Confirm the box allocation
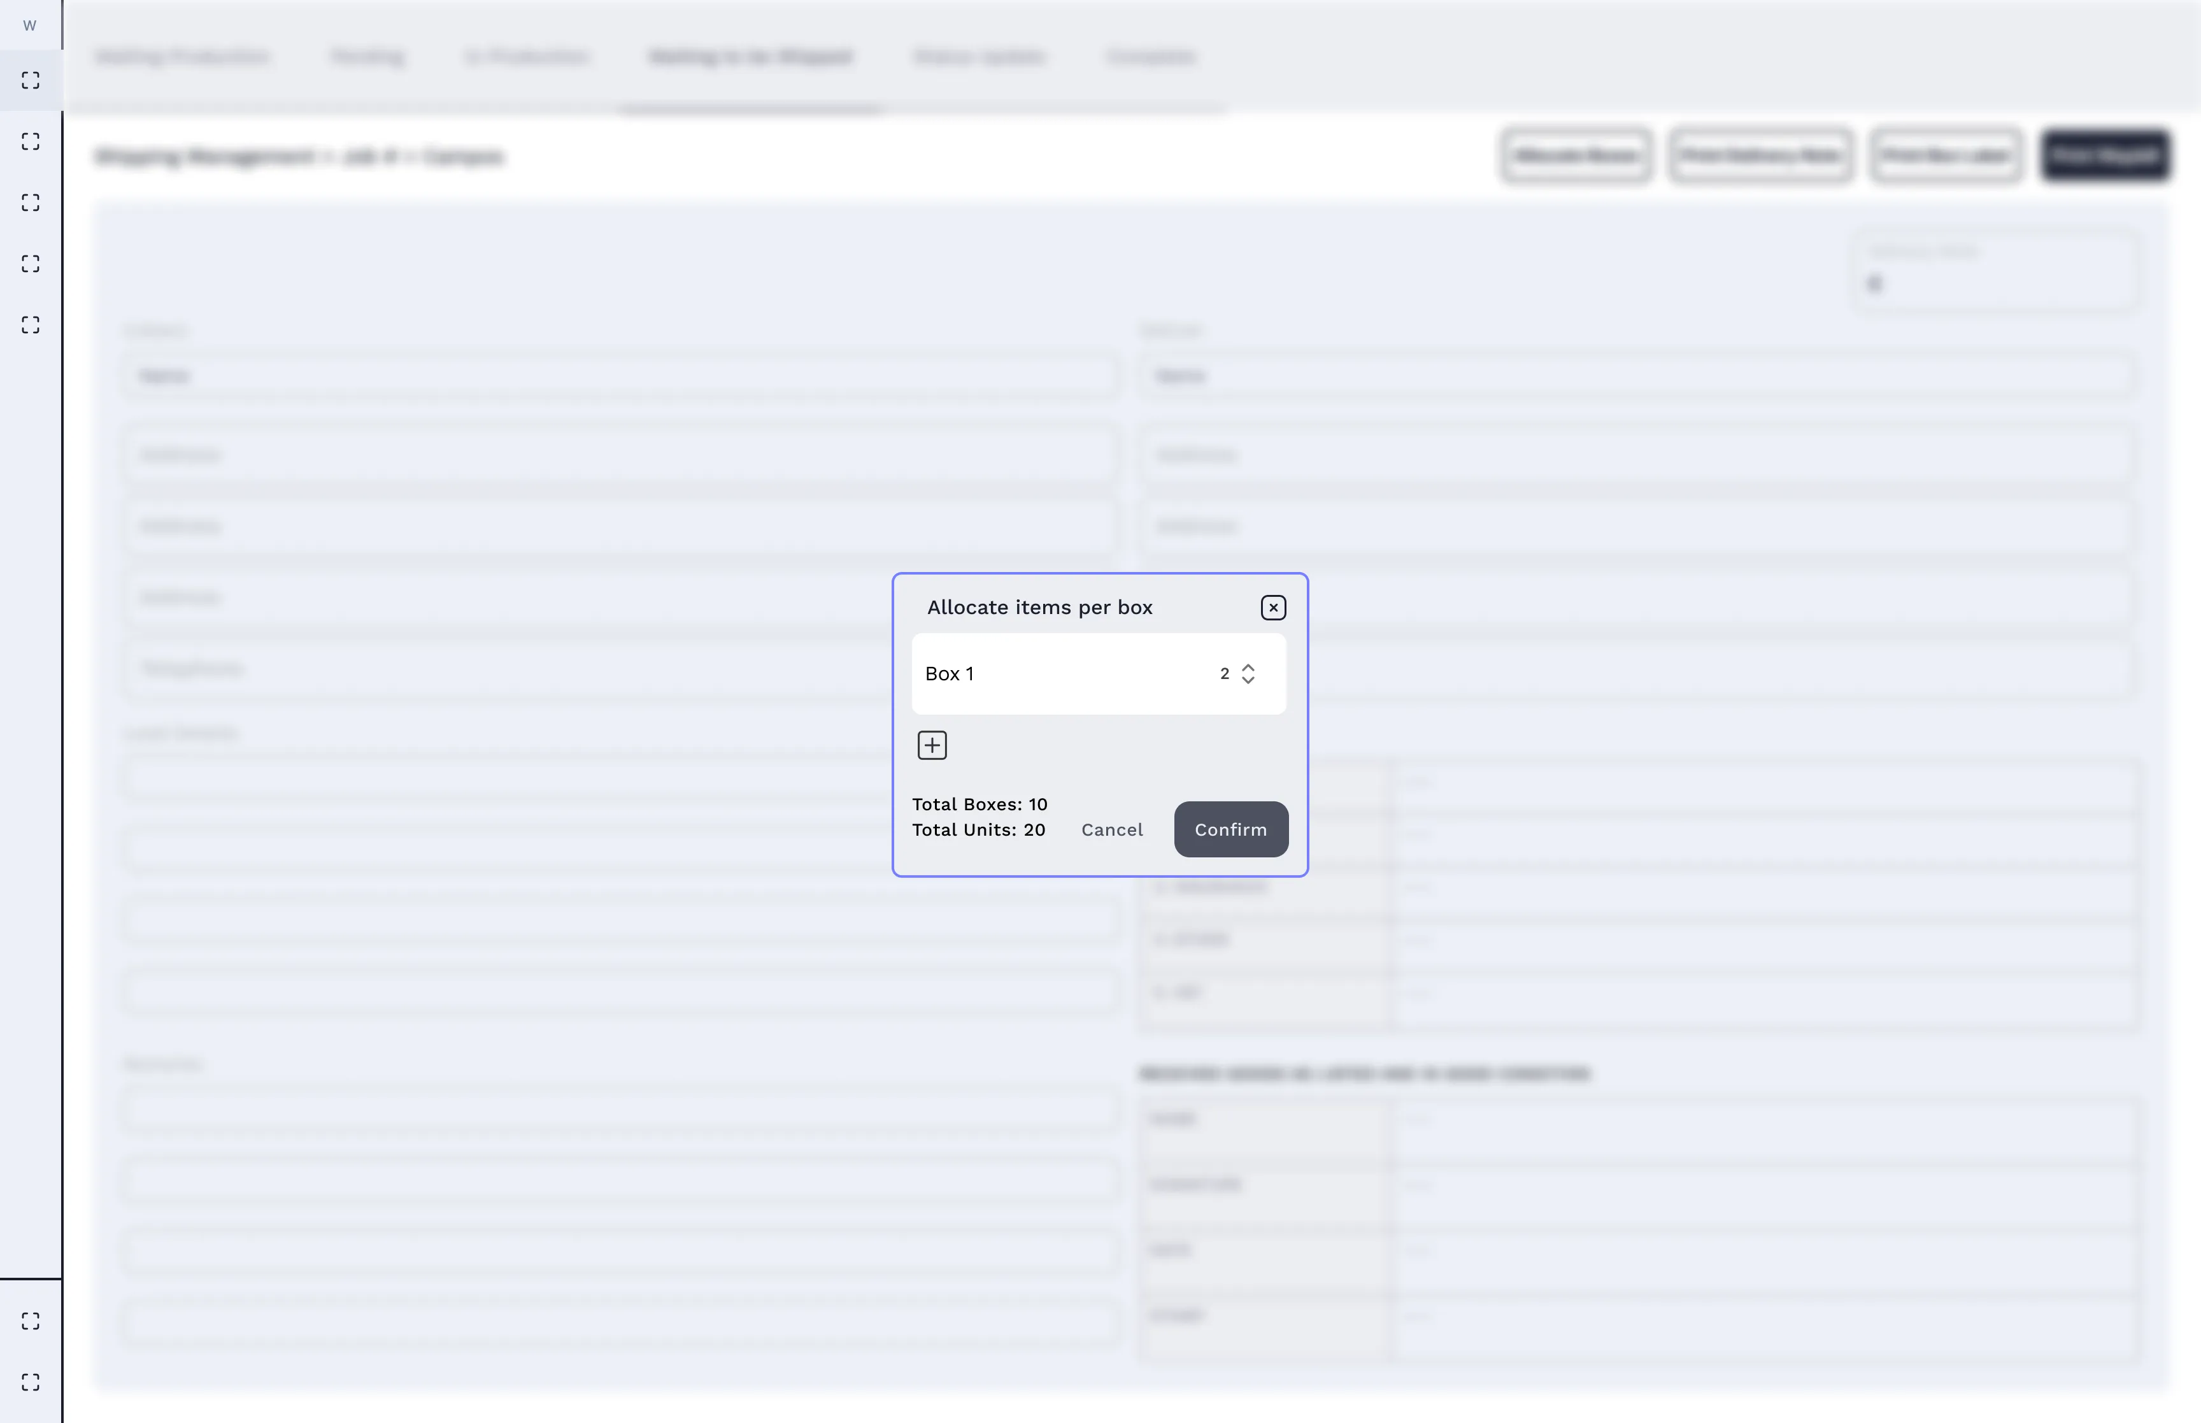 (1230, 829)
